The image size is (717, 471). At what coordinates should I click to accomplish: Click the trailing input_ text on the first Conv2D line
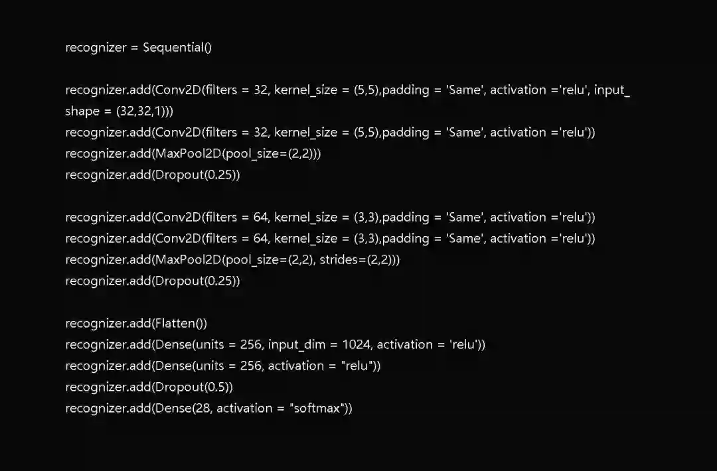tap(612, 90)
